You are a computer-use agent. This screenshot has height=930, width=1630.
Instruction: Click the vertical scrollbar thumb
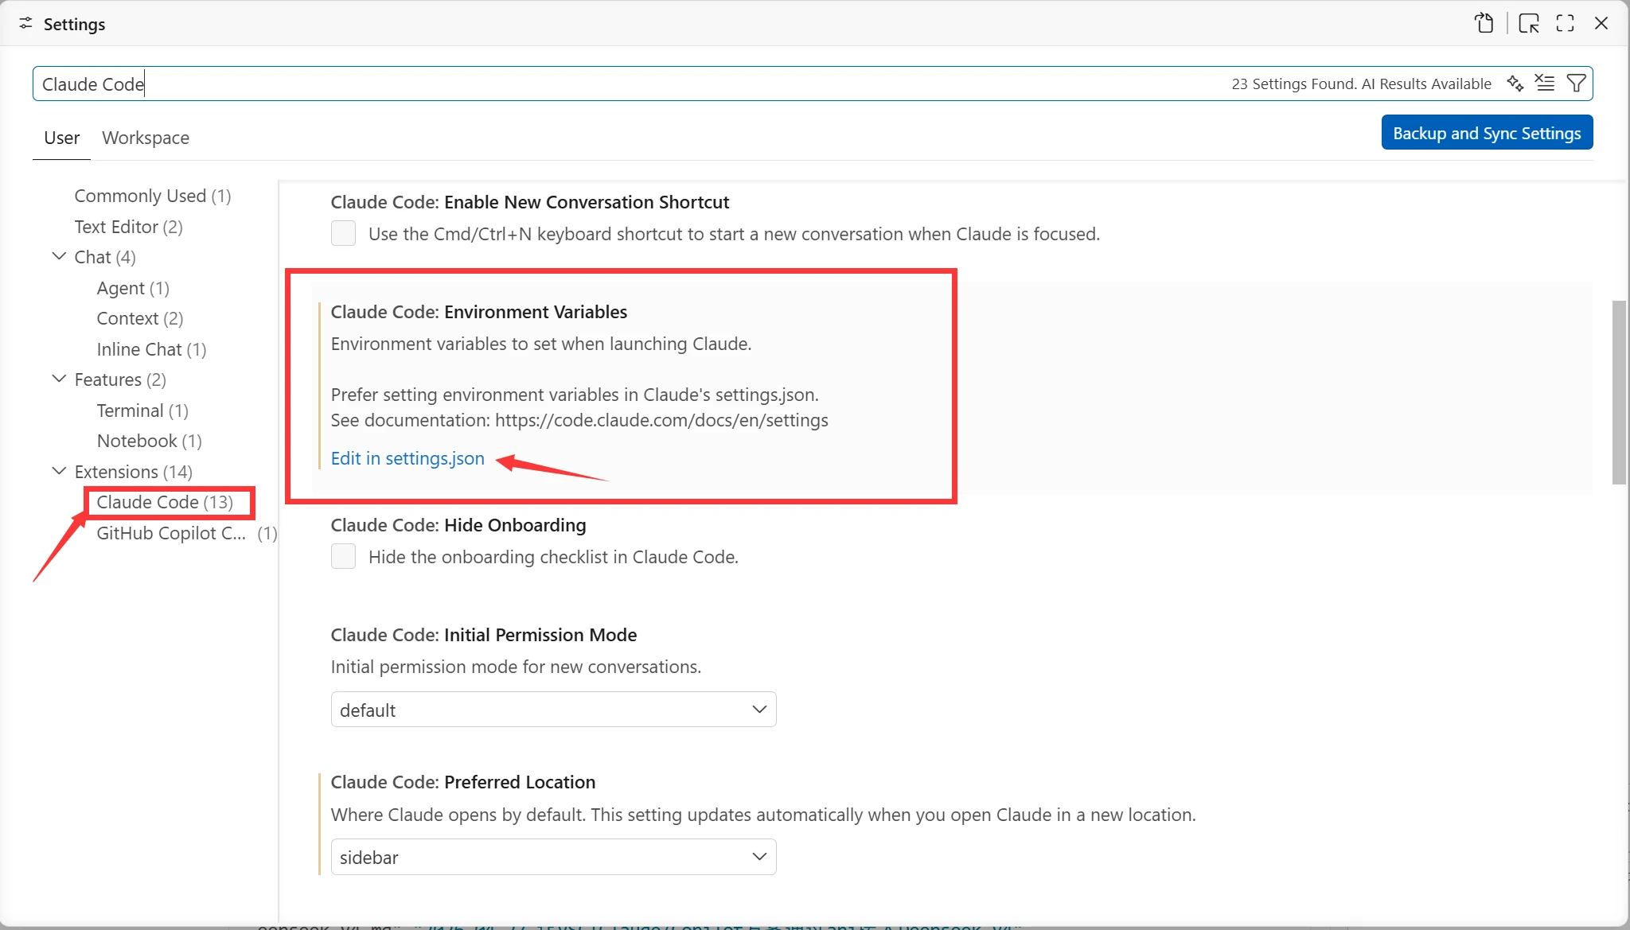point(1619,391)
